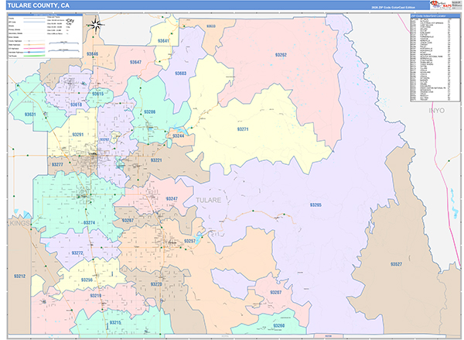Select ZIP code label 93272
Screen dimensions: 464x340
click(77, 252)
